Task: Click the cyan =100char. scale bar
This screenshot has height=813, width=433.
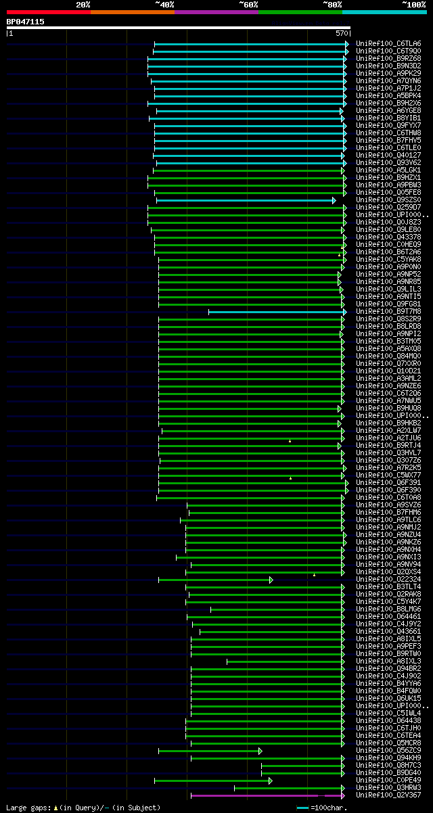Action: 302,808
